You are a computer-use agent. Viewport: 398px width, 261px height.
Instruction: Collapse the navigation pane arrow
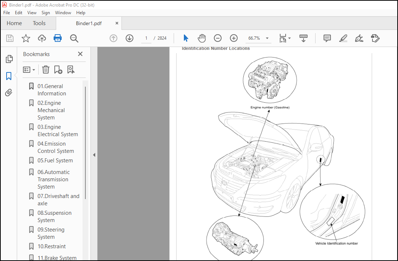pyautogui.click(x=94, y=155)
